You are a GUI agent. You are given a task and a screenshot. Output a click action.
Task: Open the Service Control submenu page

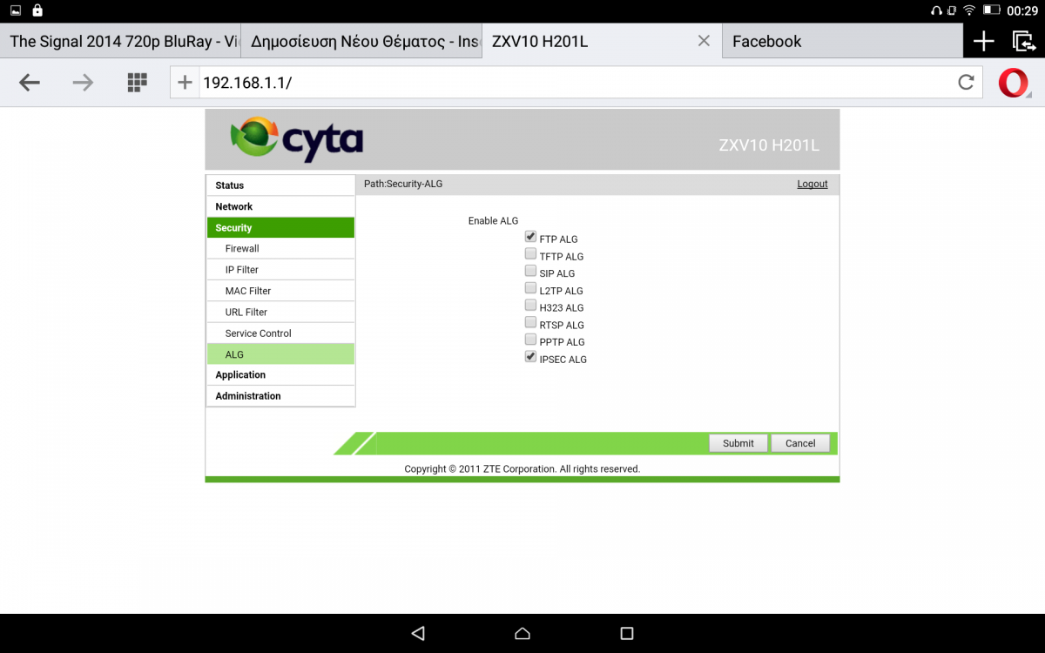click(280, 333)
